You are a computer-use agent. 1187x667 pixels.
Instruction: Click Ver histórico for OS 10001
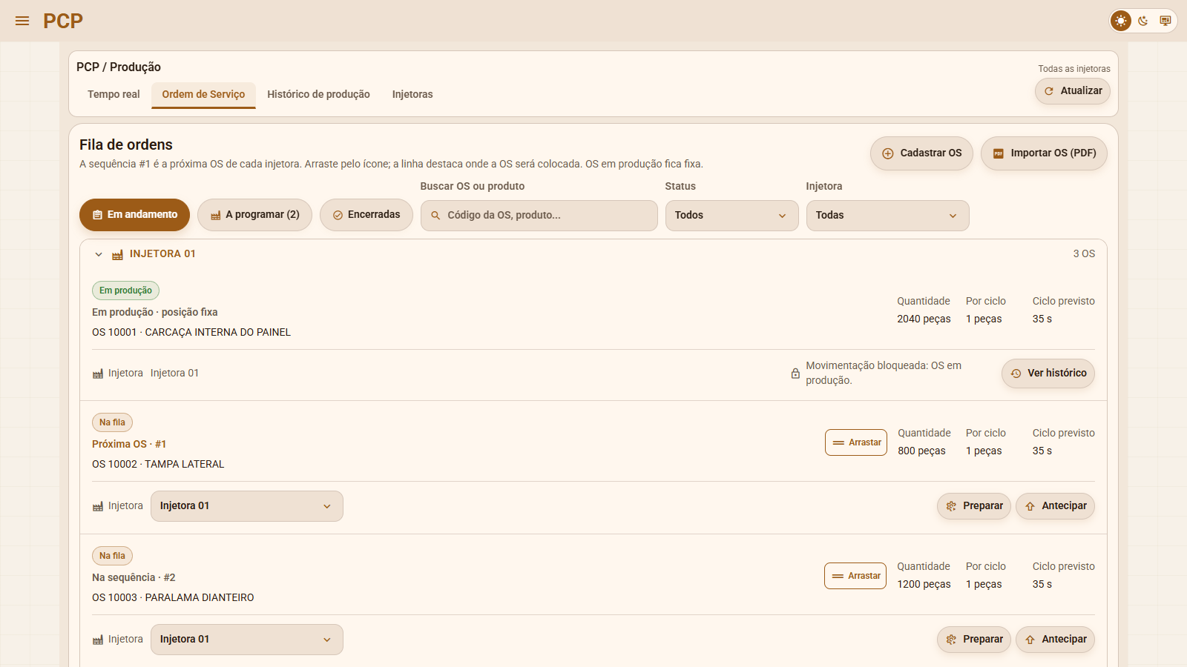click(1048, 374)
